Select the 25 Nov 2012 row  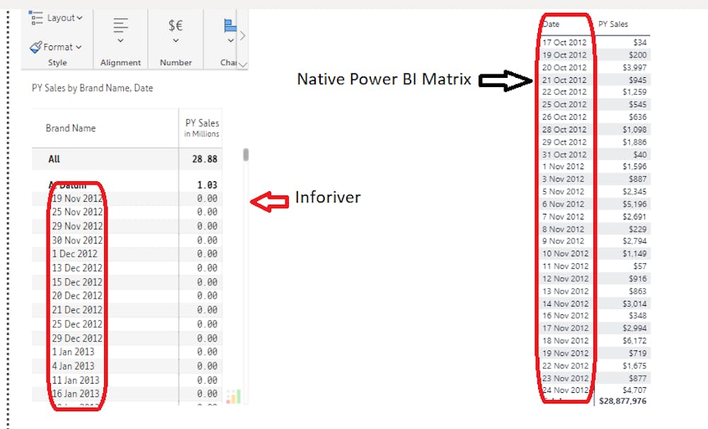pyautogui.click(x=127, y=212)
